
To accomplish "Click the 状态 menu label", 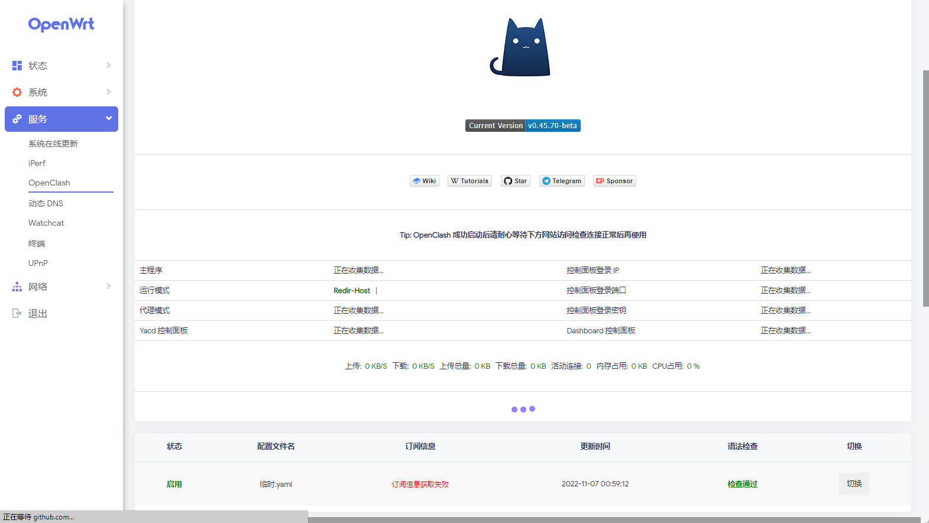I will coord(38,66).
